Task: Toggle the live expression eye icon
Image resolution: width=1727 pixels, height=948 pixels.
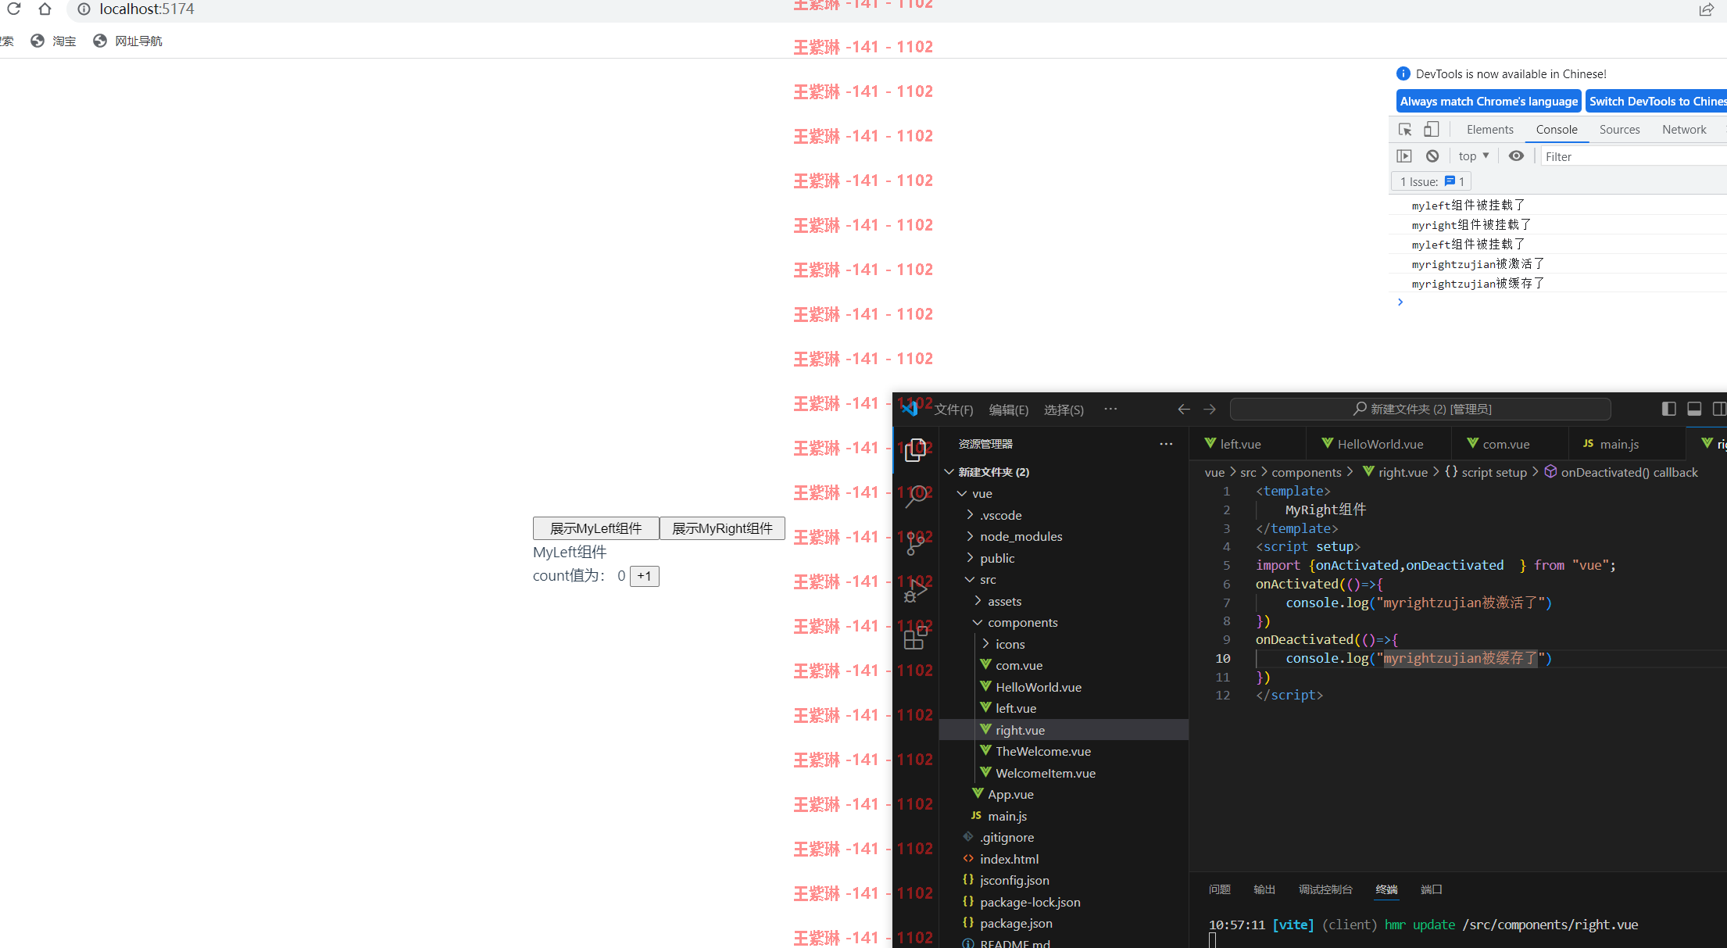Action: click(x=1516, y=156)
